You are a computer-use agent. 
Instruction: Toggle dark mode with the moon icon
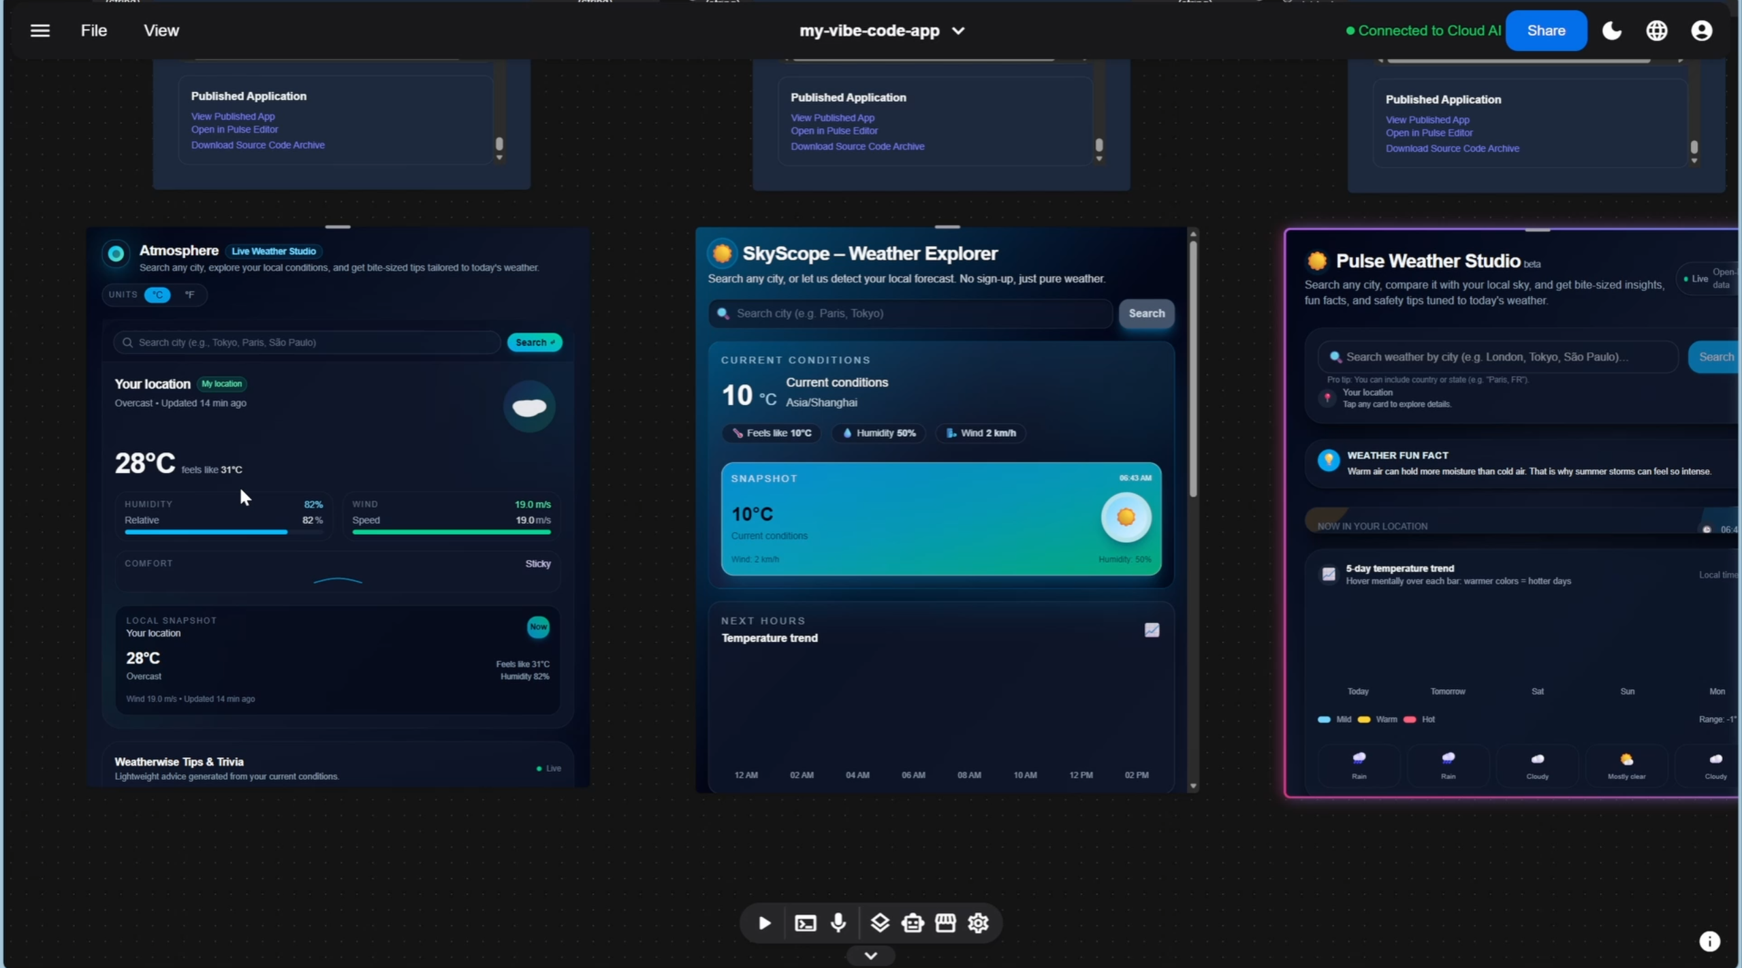point(1611,30)
